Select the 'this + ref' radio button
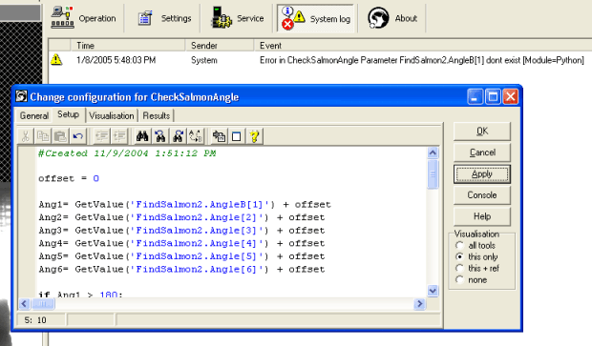This screenshot has height=346, width=592. click(x=459, y=269)
